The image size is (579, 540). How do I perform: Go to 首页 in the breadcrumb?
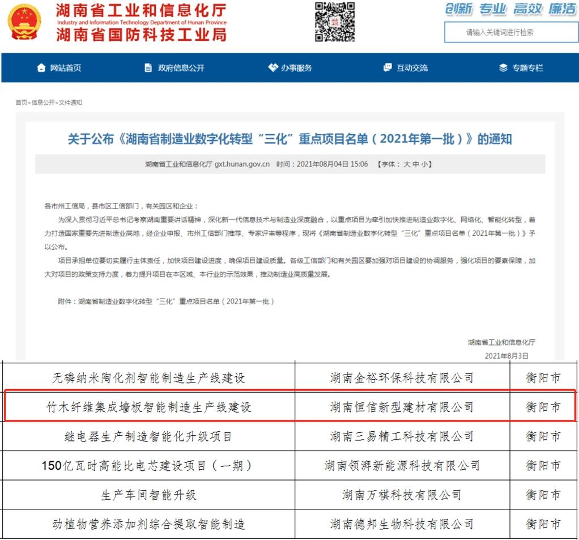click(21, 103)
